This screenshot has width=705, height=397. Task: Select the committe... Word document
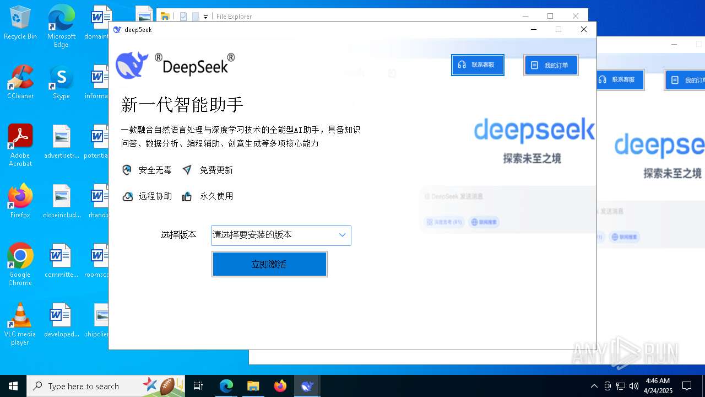[x=61, y=261]
